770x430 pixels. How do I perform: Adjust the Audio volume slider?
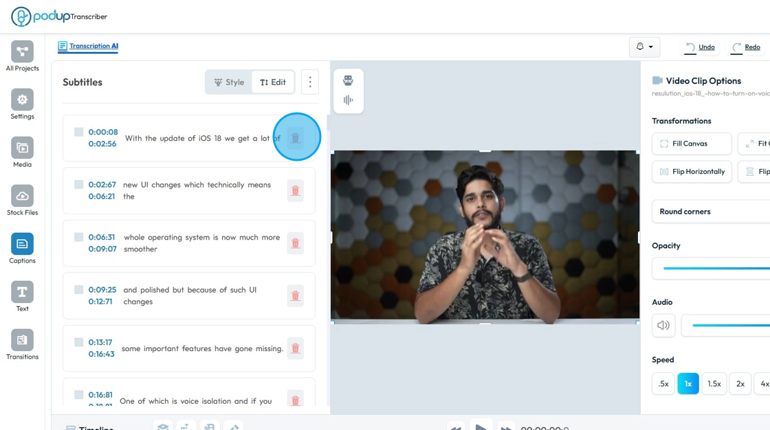coord(731,325)
